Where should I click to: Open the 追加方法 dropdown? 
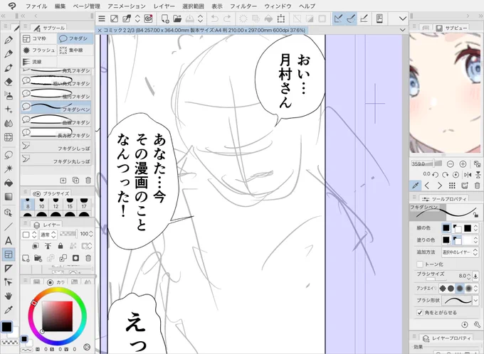460,252
